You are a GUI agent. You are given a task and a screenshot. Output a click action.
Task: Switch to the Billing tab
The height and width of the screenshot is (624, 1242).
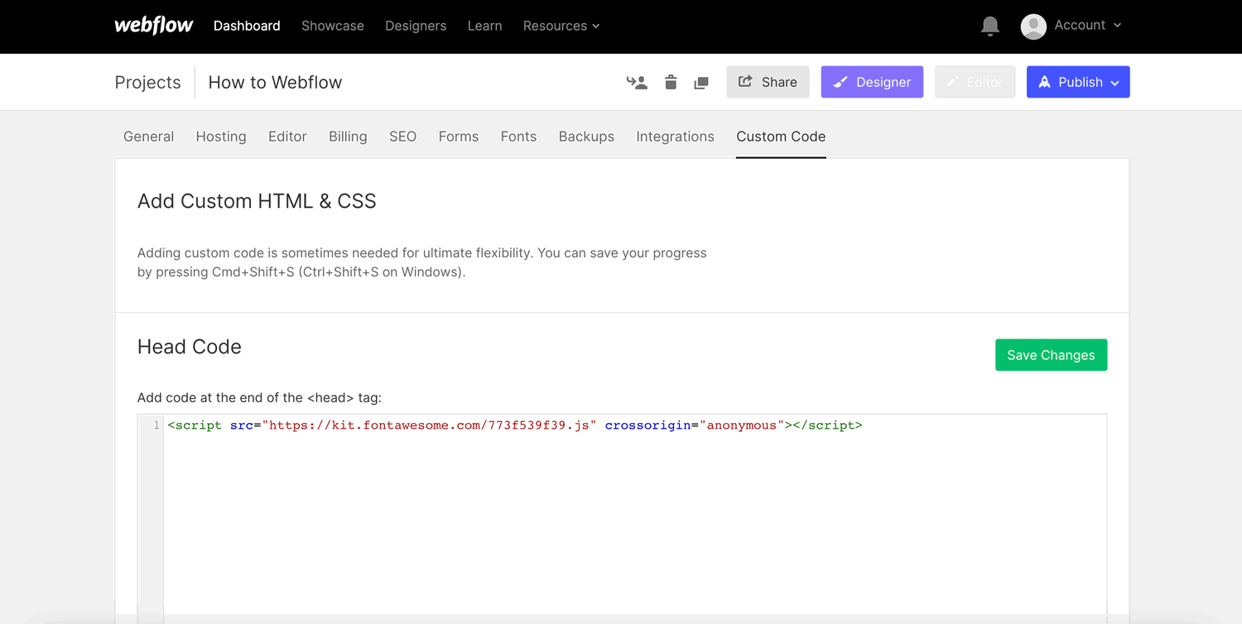click(348, 137)
